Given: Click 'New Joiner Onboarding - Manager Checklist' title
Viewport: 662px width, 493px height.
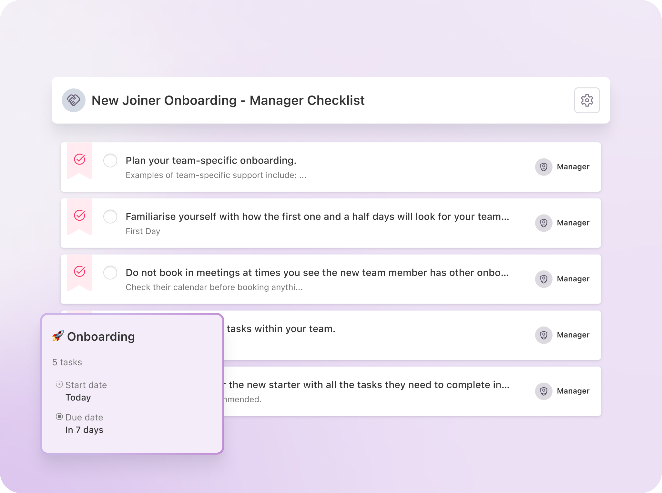Looking at the screenshot, I should (x=228, y=100).
